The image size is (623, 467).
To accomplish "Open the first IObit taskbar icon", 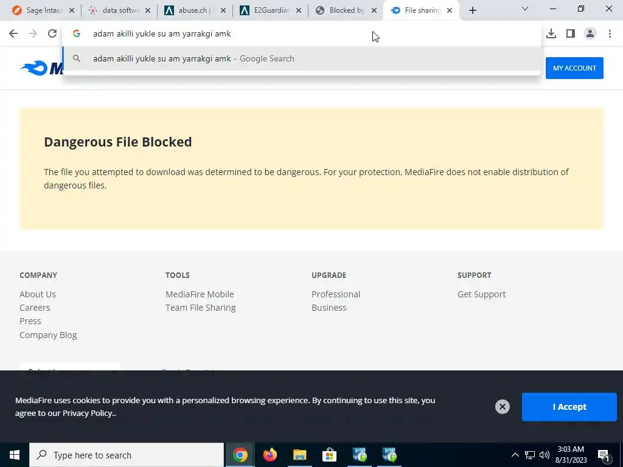I will pyautogui.click(x=360, y=455).
